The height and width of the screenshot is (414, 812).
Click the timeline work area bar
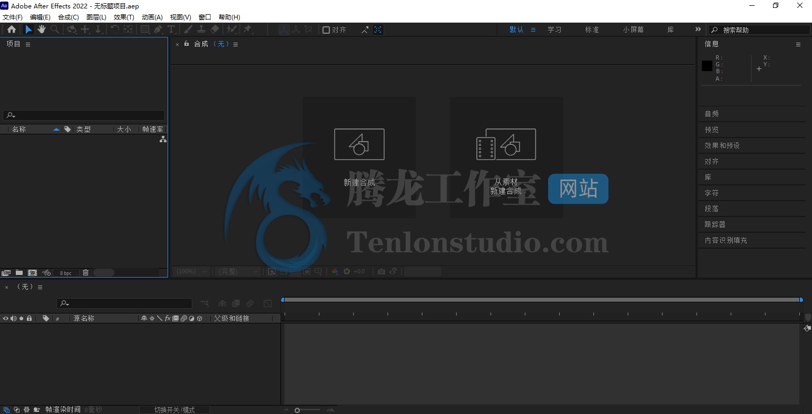(542, 300)
